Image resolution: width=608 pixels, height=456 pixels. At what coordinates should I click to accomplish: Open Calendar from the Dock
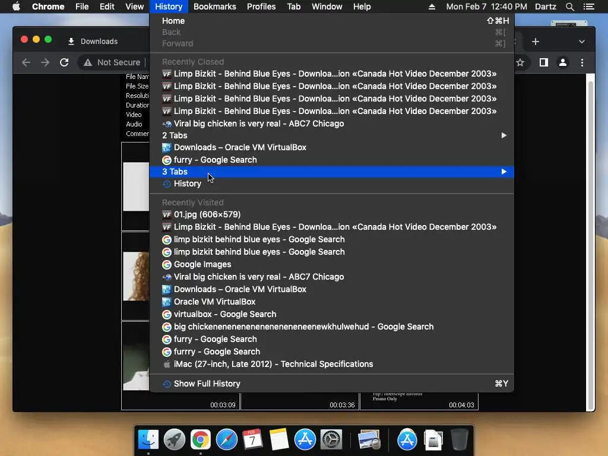tap(252, 439)
